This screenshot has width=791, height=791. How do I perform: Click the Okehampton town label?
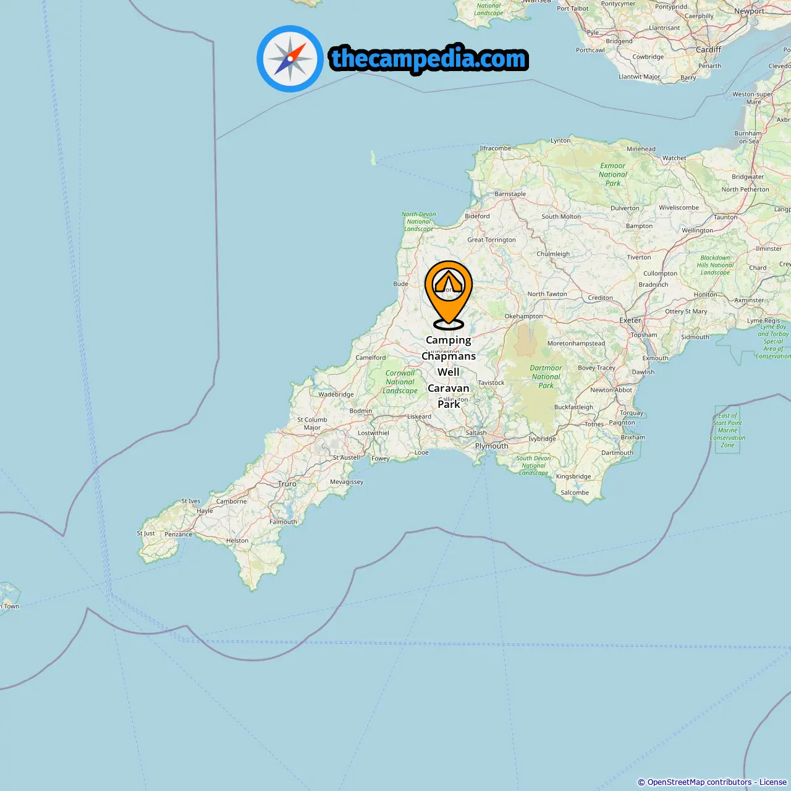pos(523,316)
